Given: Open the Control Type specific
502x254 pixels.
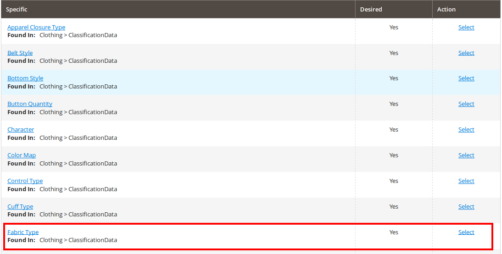Looking at the screenshot, I should [25, 181].
